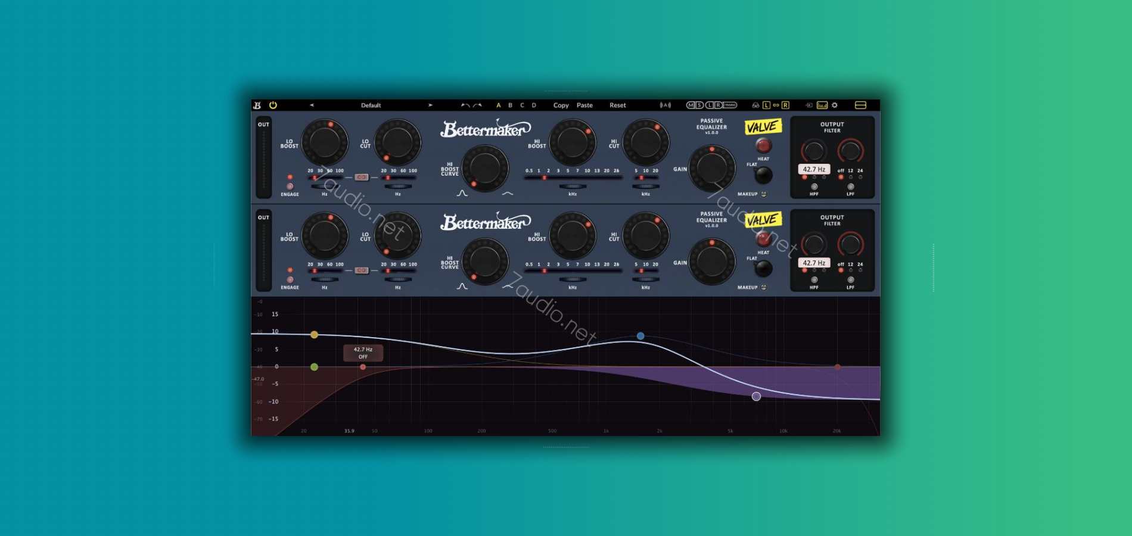Toggle the top unit HPF button

pos(814,187)
